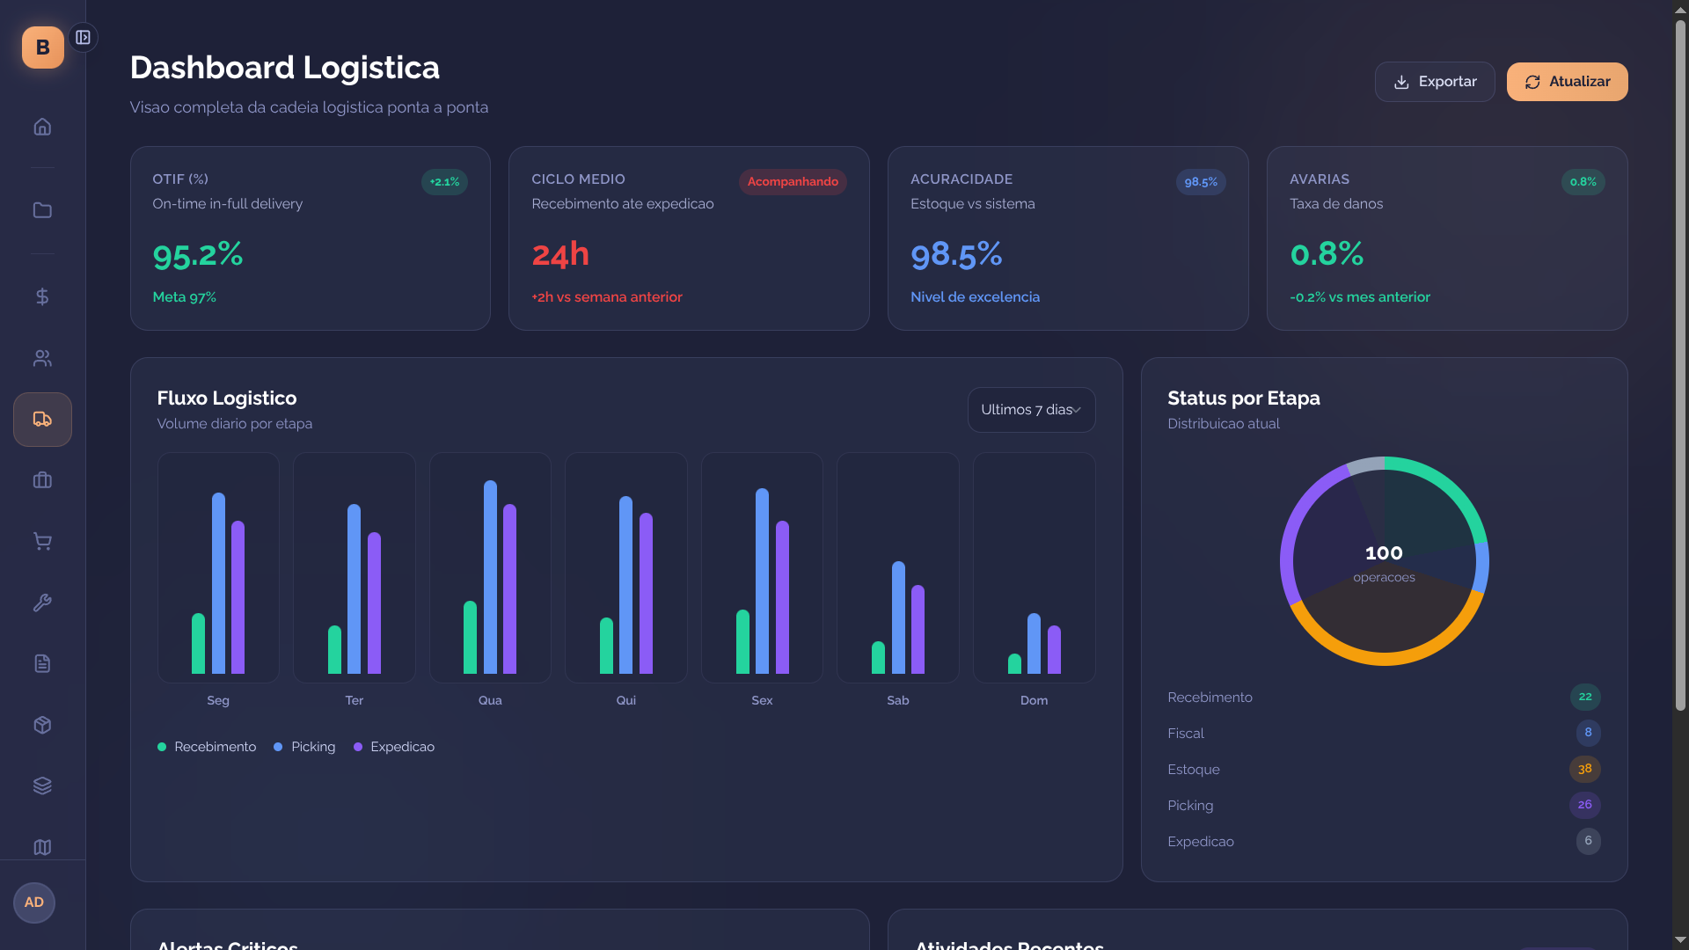Screen dimensions: 1689x950
Task: Click the Acuracidade card
Action: (1068, 238)
